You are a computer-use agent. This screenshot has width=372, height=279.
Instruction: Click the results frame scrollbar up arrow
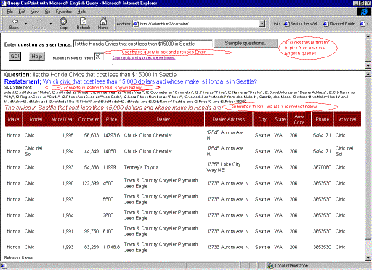368,74
